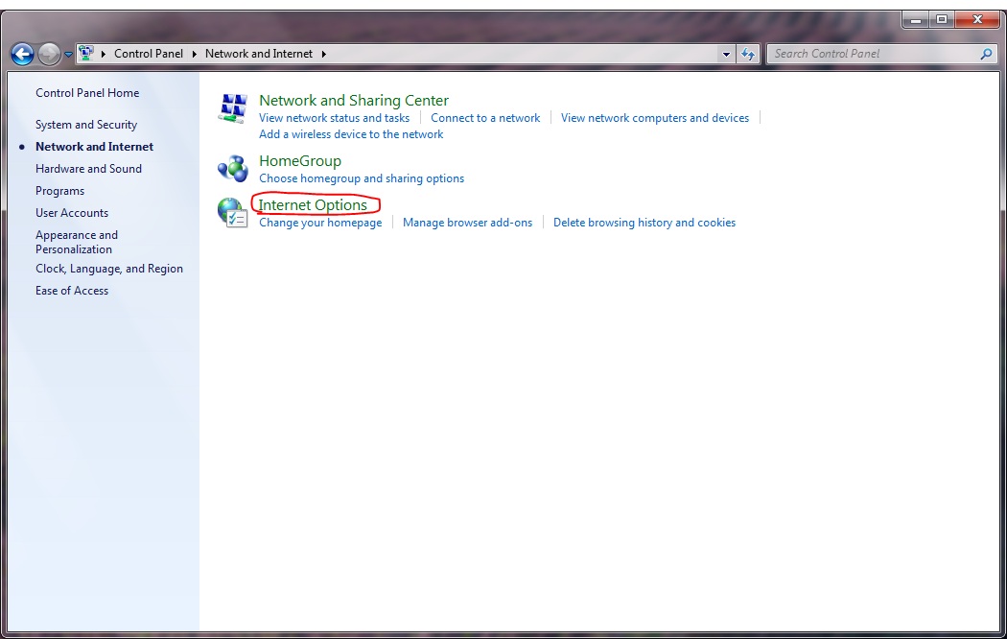Image resolution: width=1007 pixels, height=639 pixels.
Task: Click Choose homegroup and sharing options
Action: 362,178
